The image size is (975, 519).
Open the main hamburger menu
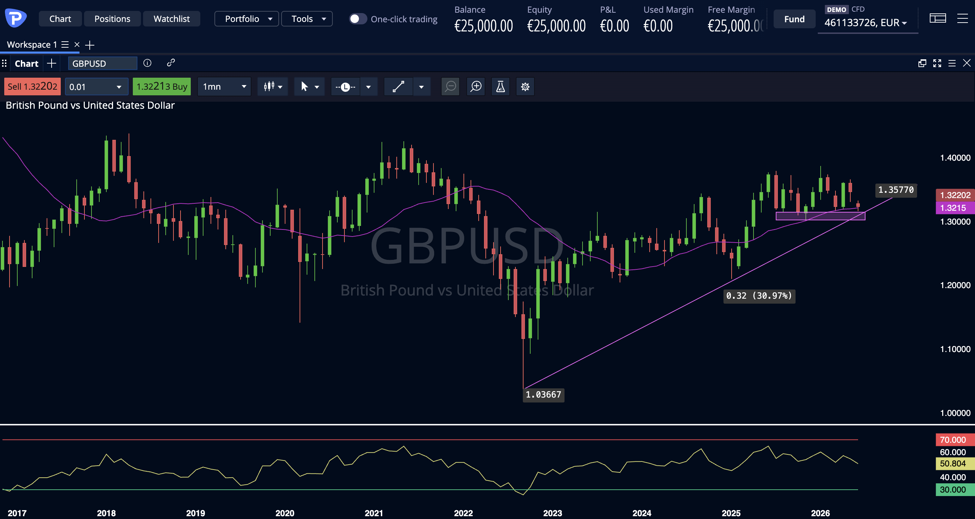coord(963,18)
